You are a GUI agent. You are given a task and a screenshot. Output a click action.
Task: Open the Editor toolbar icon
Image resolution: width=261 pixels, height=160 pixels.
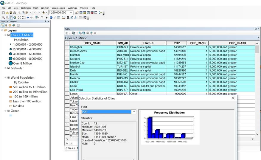(76, 13)
